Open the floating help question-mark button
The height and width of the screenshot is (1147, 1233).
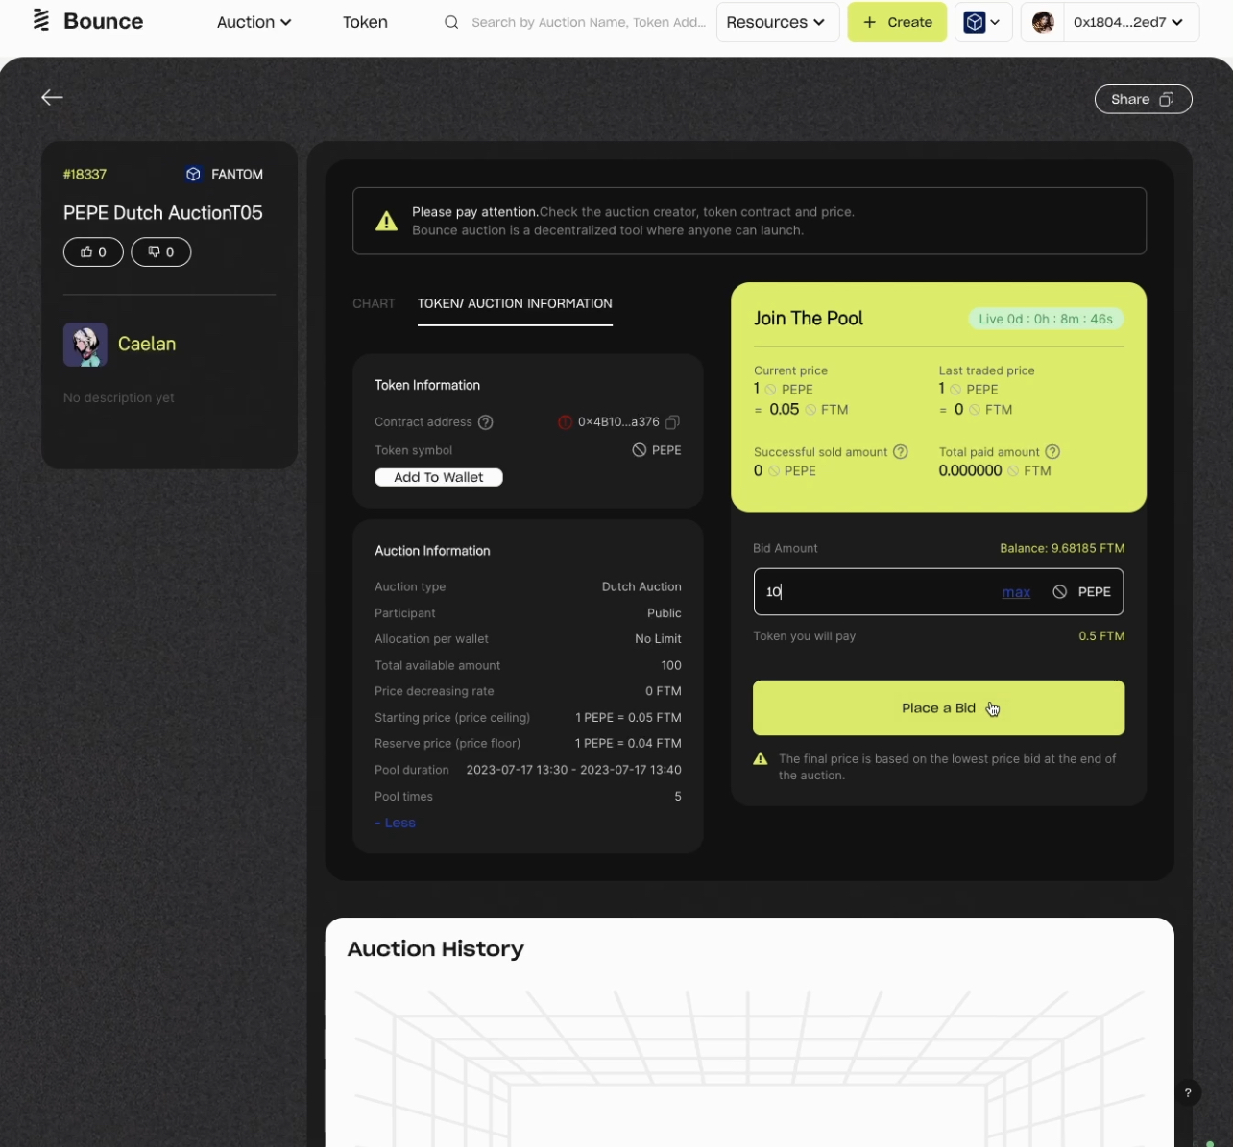[1188, 1092]
